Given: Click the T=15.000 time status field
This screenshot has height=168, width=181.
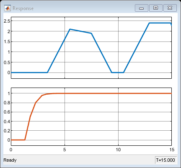Looking at the screenshot, I should pos(165,160).
